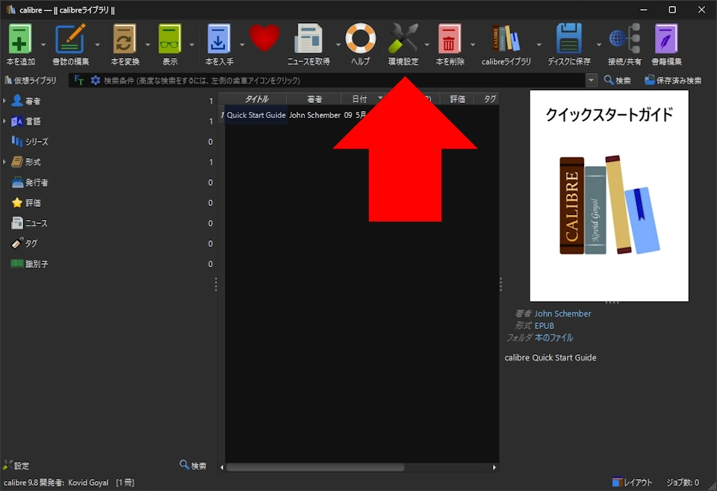
Task: Click into the search conditions field
Action: click(343, 81)
